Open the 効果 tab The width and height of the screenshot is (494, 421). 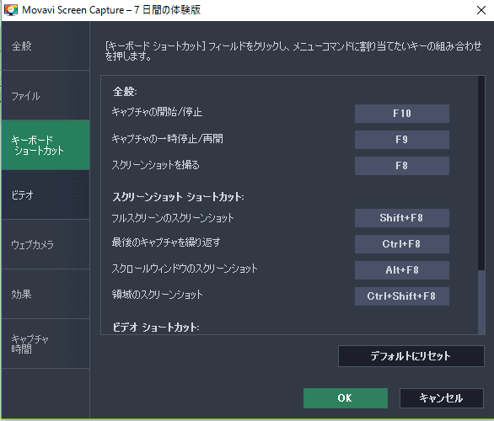(46, 294)
